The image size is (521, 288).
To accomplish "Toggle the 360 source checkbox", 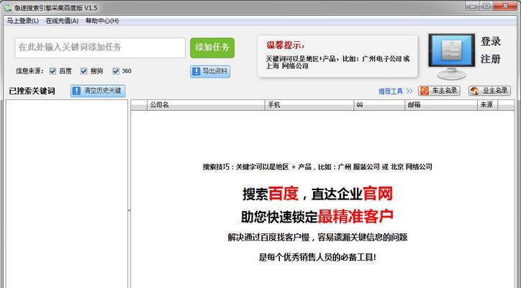I will tap(116, 71).
